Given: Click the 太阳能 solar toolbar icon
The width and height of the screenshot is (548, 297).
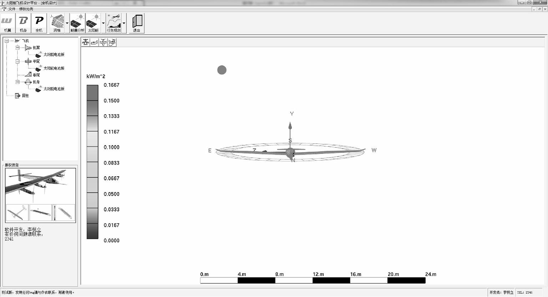Looking at the screenshot, I should pos(93,24).
